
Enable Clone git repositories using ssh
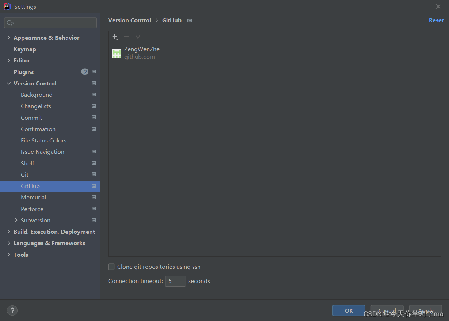click(x=111, y=267)
